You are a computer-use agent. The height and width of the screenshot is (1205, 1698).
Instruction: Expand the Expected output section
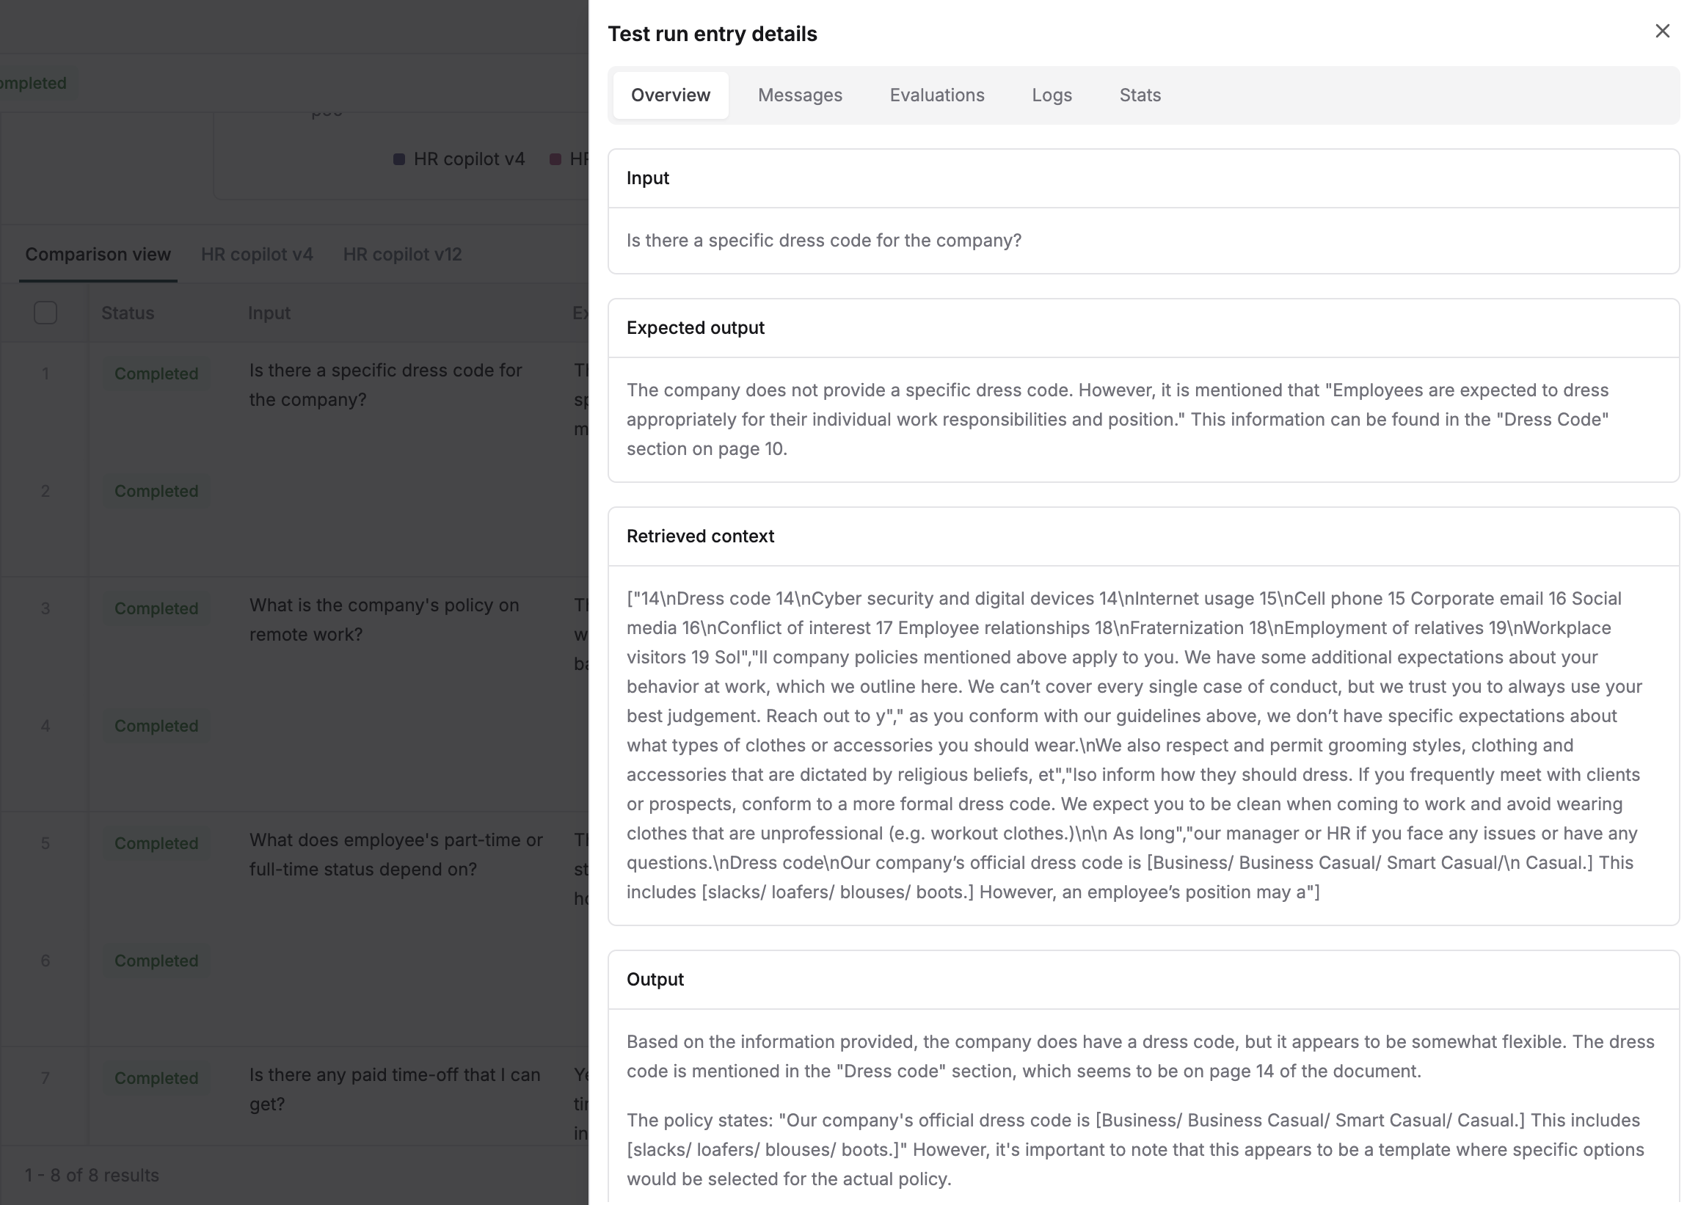pos(695,327)
